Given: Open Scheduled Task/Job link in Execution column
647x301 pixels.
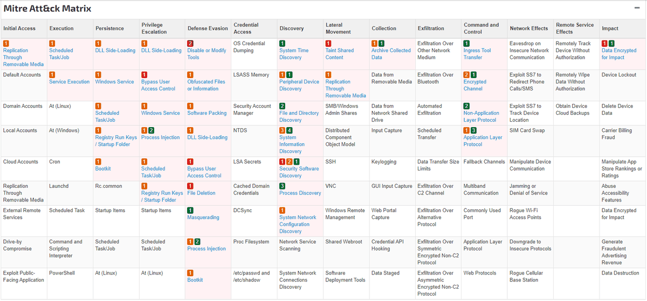Looking at the screenshot, I should click(x=61, y=54).
